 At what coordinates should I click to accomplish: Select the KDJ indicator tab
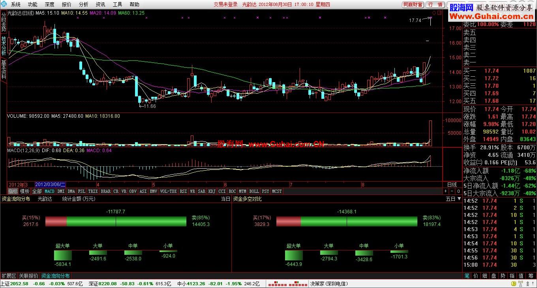tap(212, 191)
